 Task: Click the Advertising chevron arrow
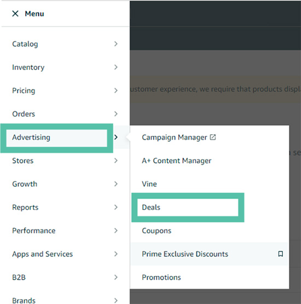coord(116,137)
